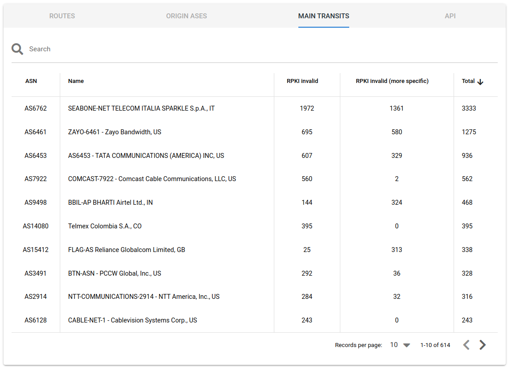Click RPKI invalid value 607
The image size is (512, 372).
(307, 156)
